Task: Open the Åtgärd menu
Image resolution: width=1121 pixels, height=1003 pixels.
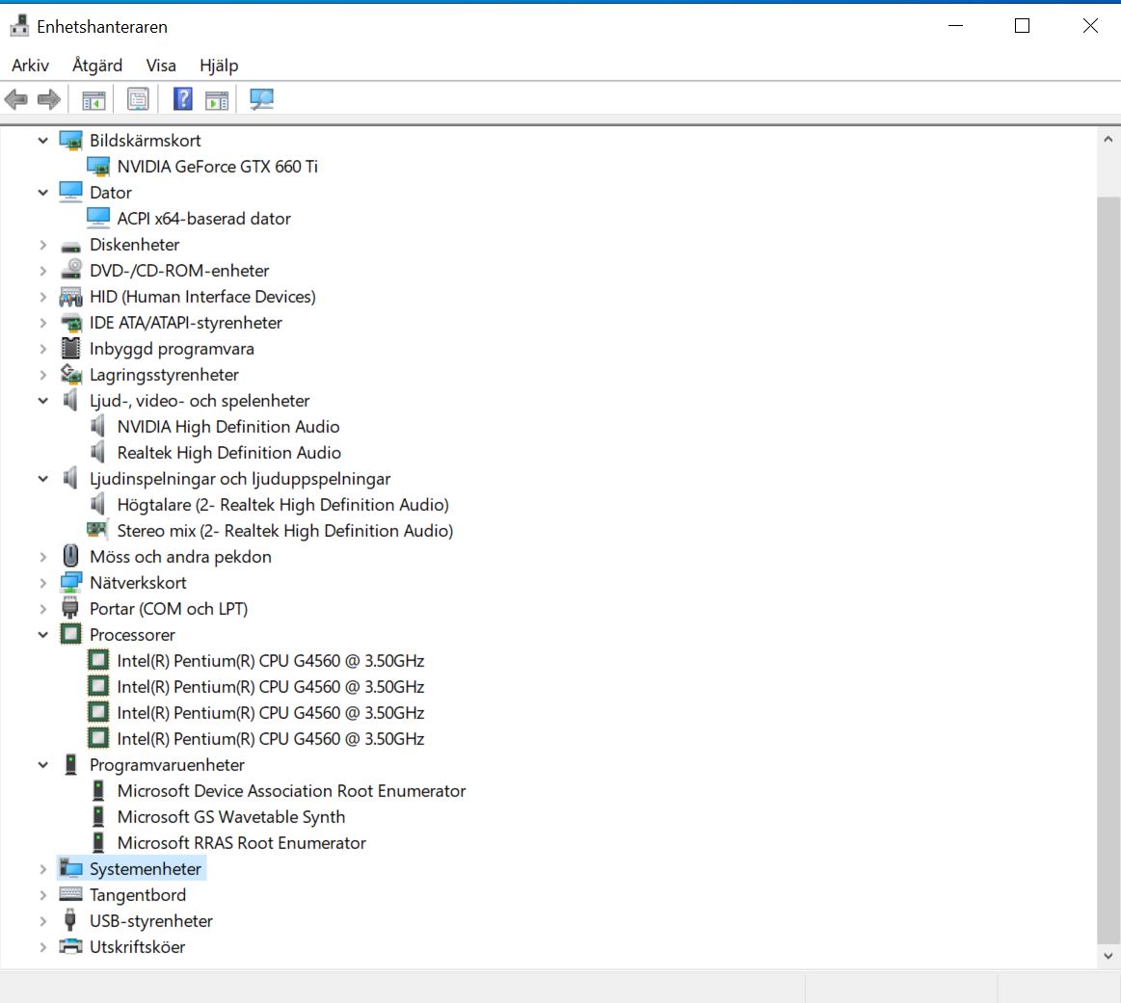Action: point(97,66)
